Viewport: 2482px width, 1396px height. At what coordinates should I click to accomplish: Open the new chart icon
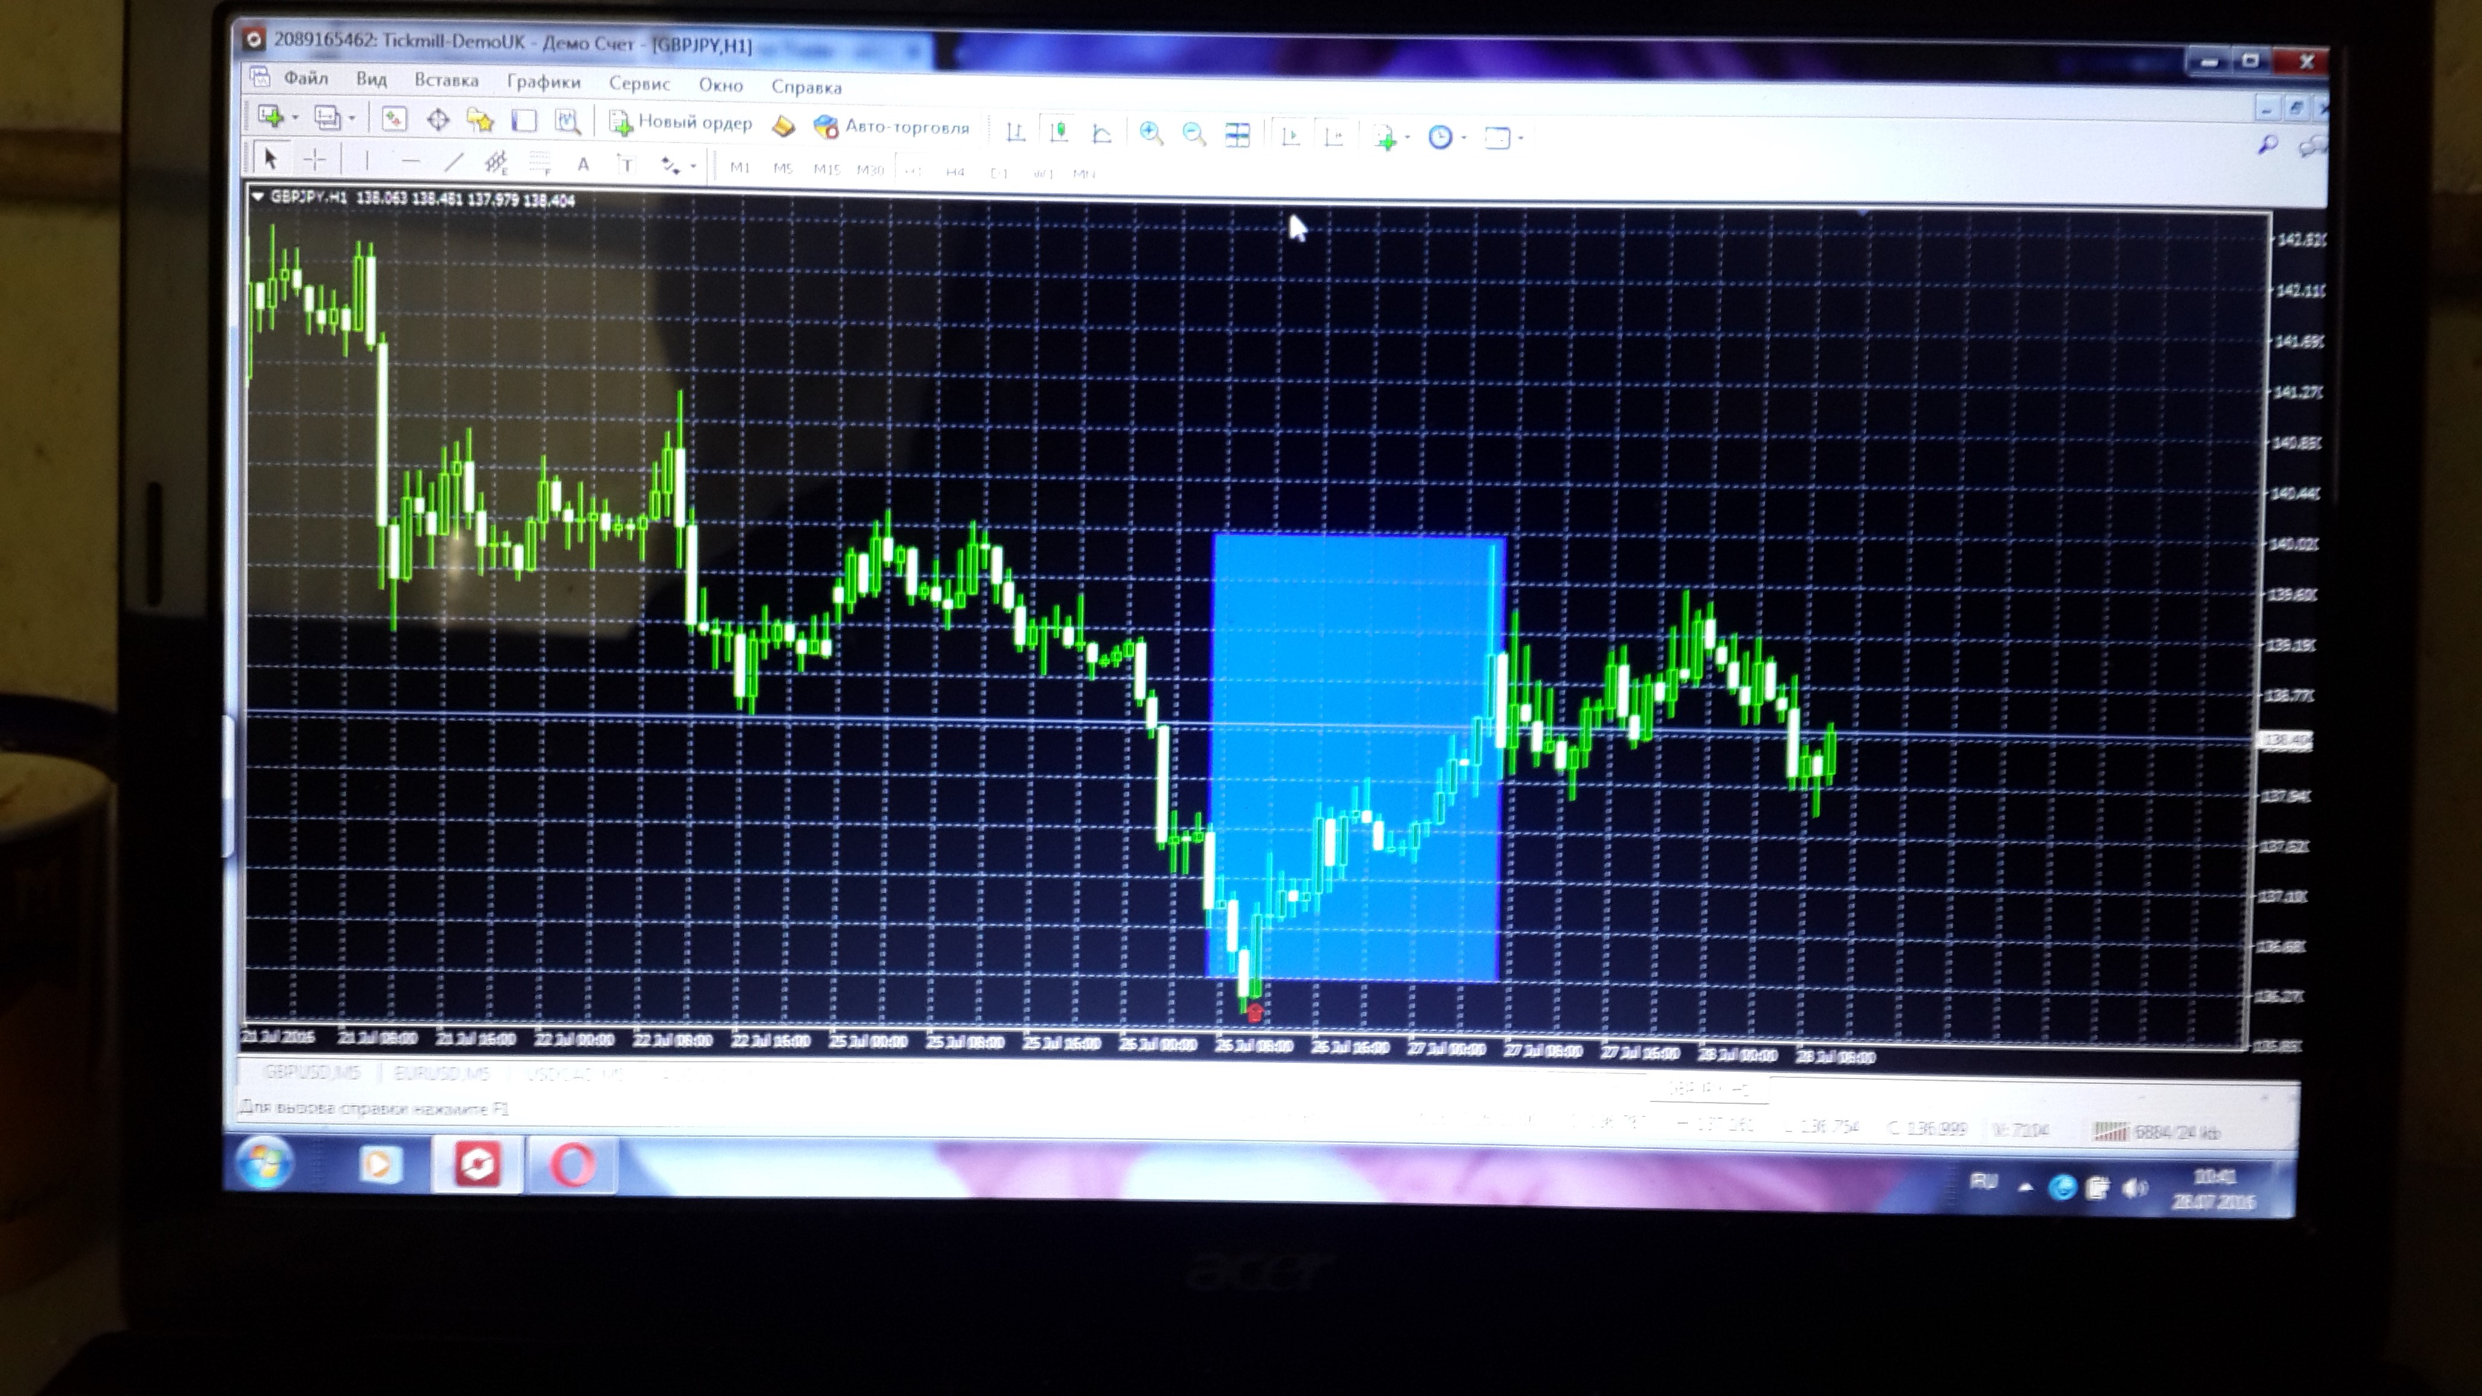point(271,117)
